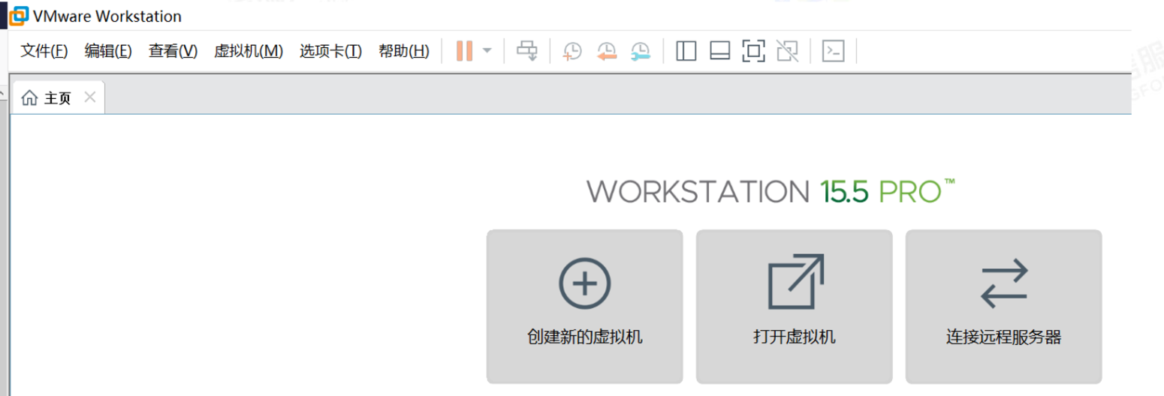Click the 连接远程服务器 tile
Image resolution: width=1164 pixels, height=396 pixels.
point(1004,306)
